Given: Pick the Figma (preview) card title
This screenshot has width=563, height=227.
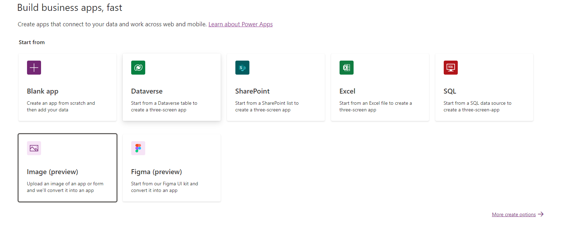Looking at the screenshot, I should pos(156,172).
